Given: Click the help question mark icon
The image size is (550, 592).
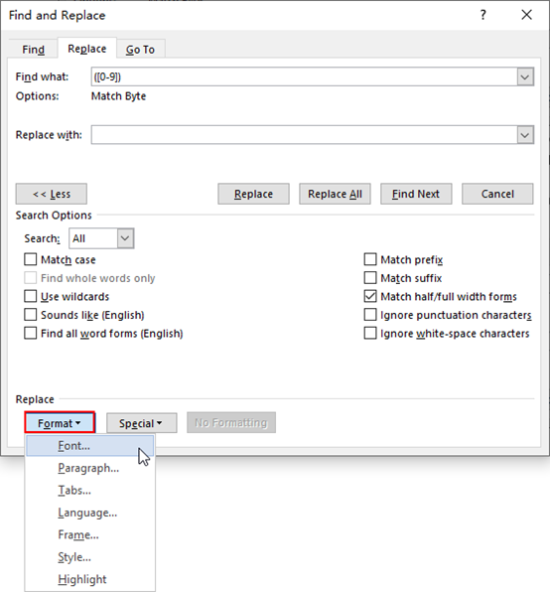Looking at the screenshot, I should point(482,15).
